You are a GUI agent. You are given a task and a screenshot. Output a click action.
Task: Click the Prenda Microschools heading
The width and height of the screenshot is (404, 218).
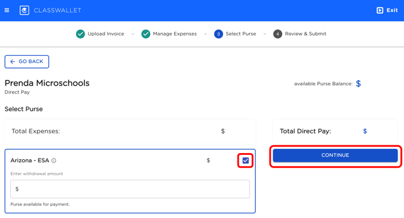pos(47,83)
